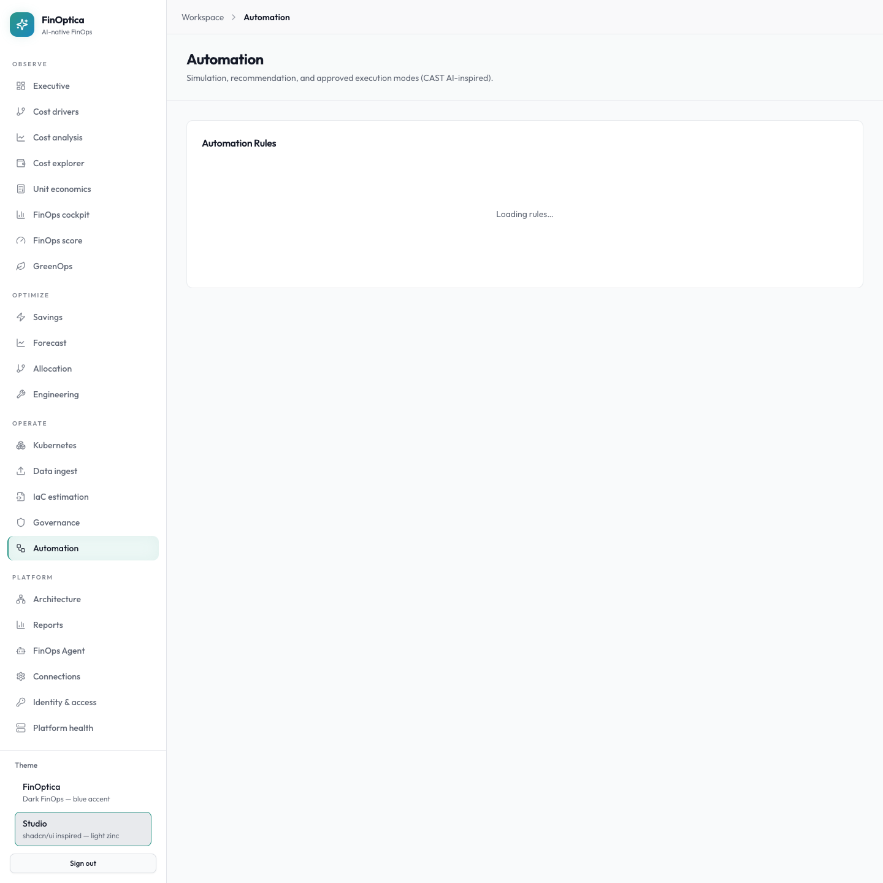Click the Unit economics calculator icon
Viewport: 883px width, 883px height.
(x=21, y=189)
